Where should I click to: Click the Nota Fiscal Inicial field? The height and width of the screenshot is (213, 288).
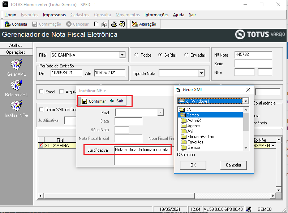pos(128,138)
